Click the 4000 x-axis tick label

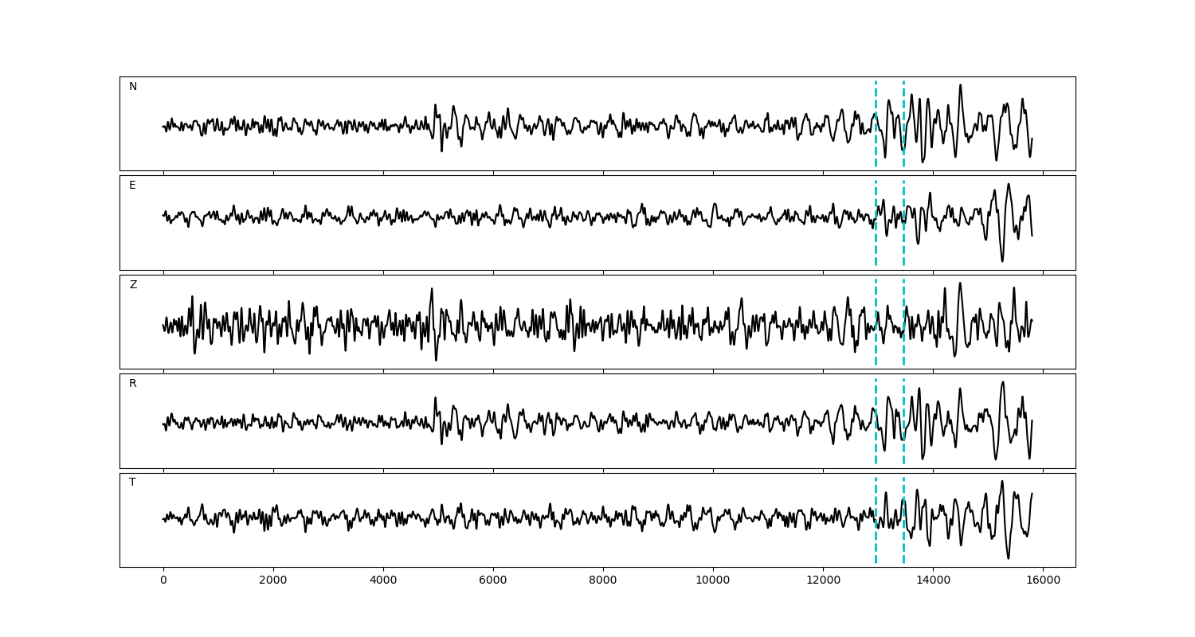pyautogui.click(x=383, y=581)
